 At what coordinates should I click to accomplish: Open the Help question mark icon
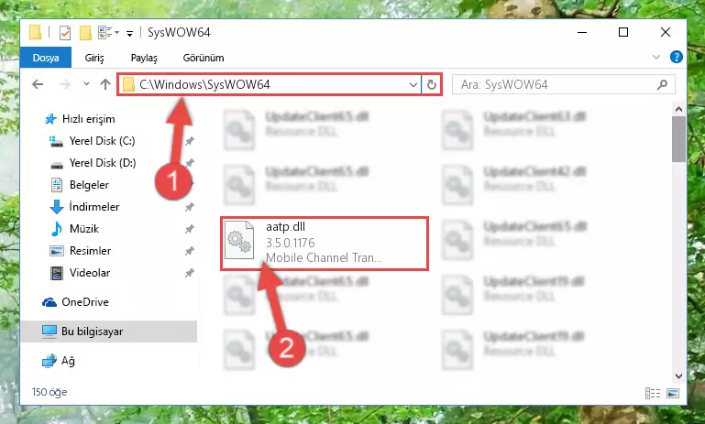click(x=676, y=57)
